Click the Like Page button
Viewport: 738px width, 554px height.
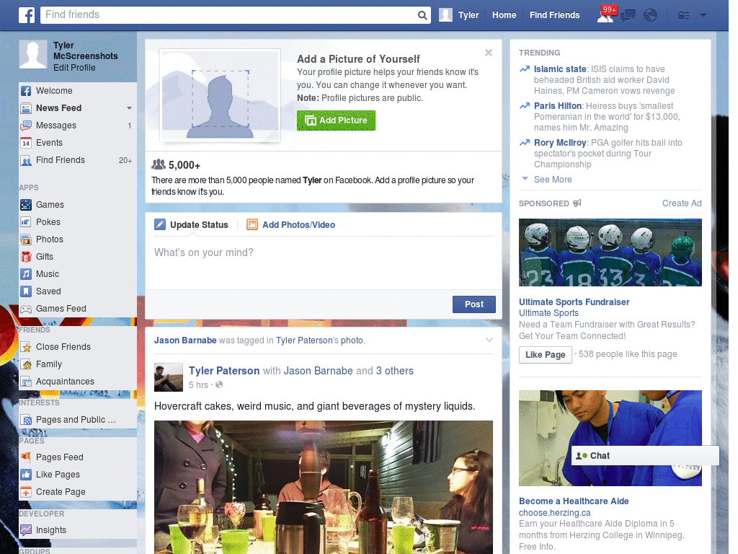[x=546, y=355]
